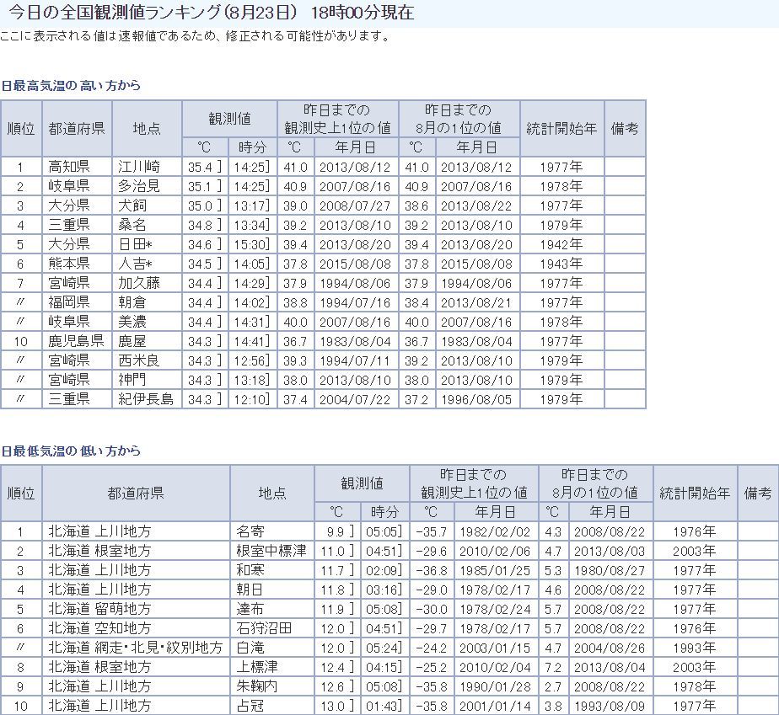The height and width of the screenshot is (715, 779).
Task: Open the 西米良 station link
Action: pos(138,360)
